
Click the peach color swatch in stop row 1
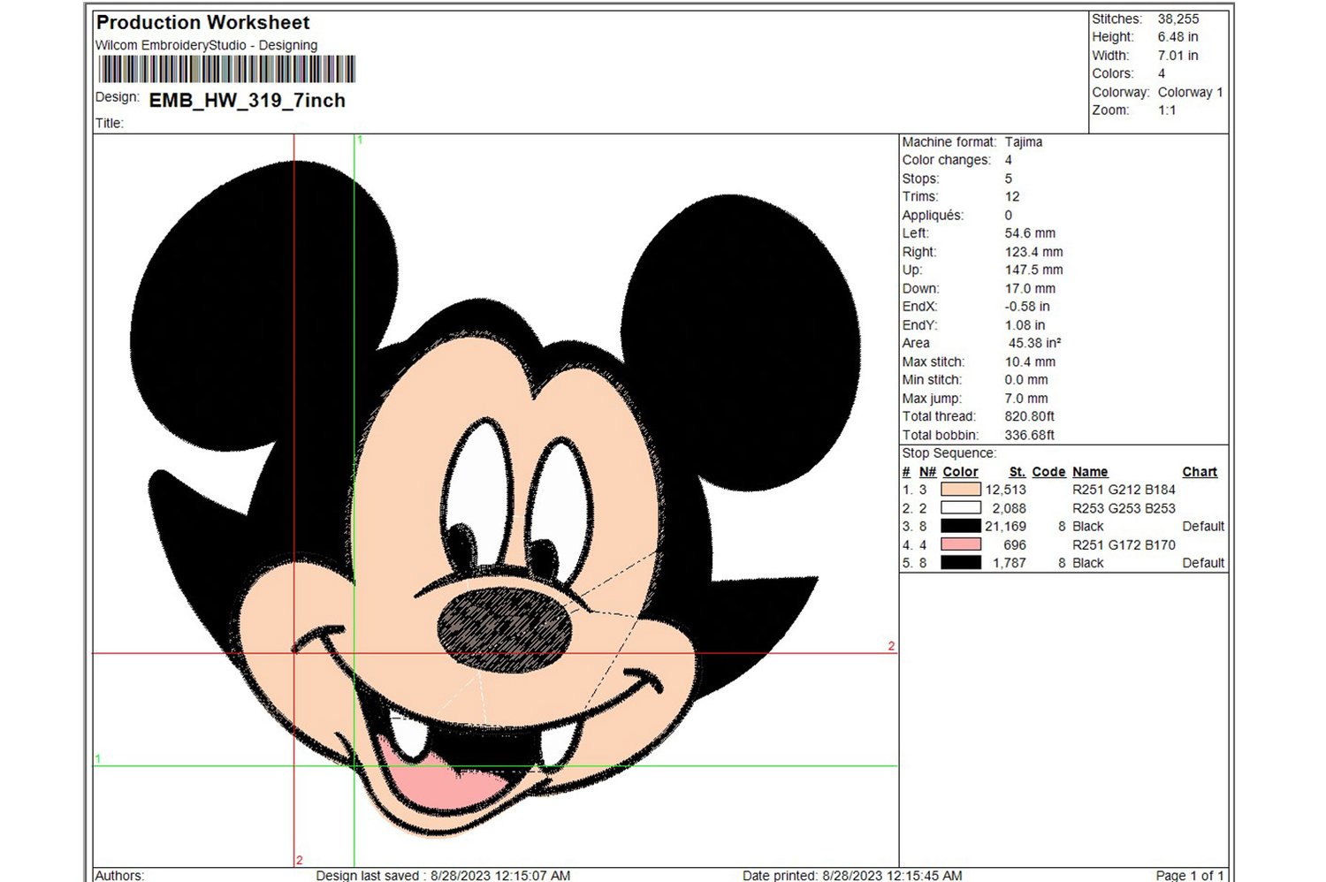coord(961,490)
